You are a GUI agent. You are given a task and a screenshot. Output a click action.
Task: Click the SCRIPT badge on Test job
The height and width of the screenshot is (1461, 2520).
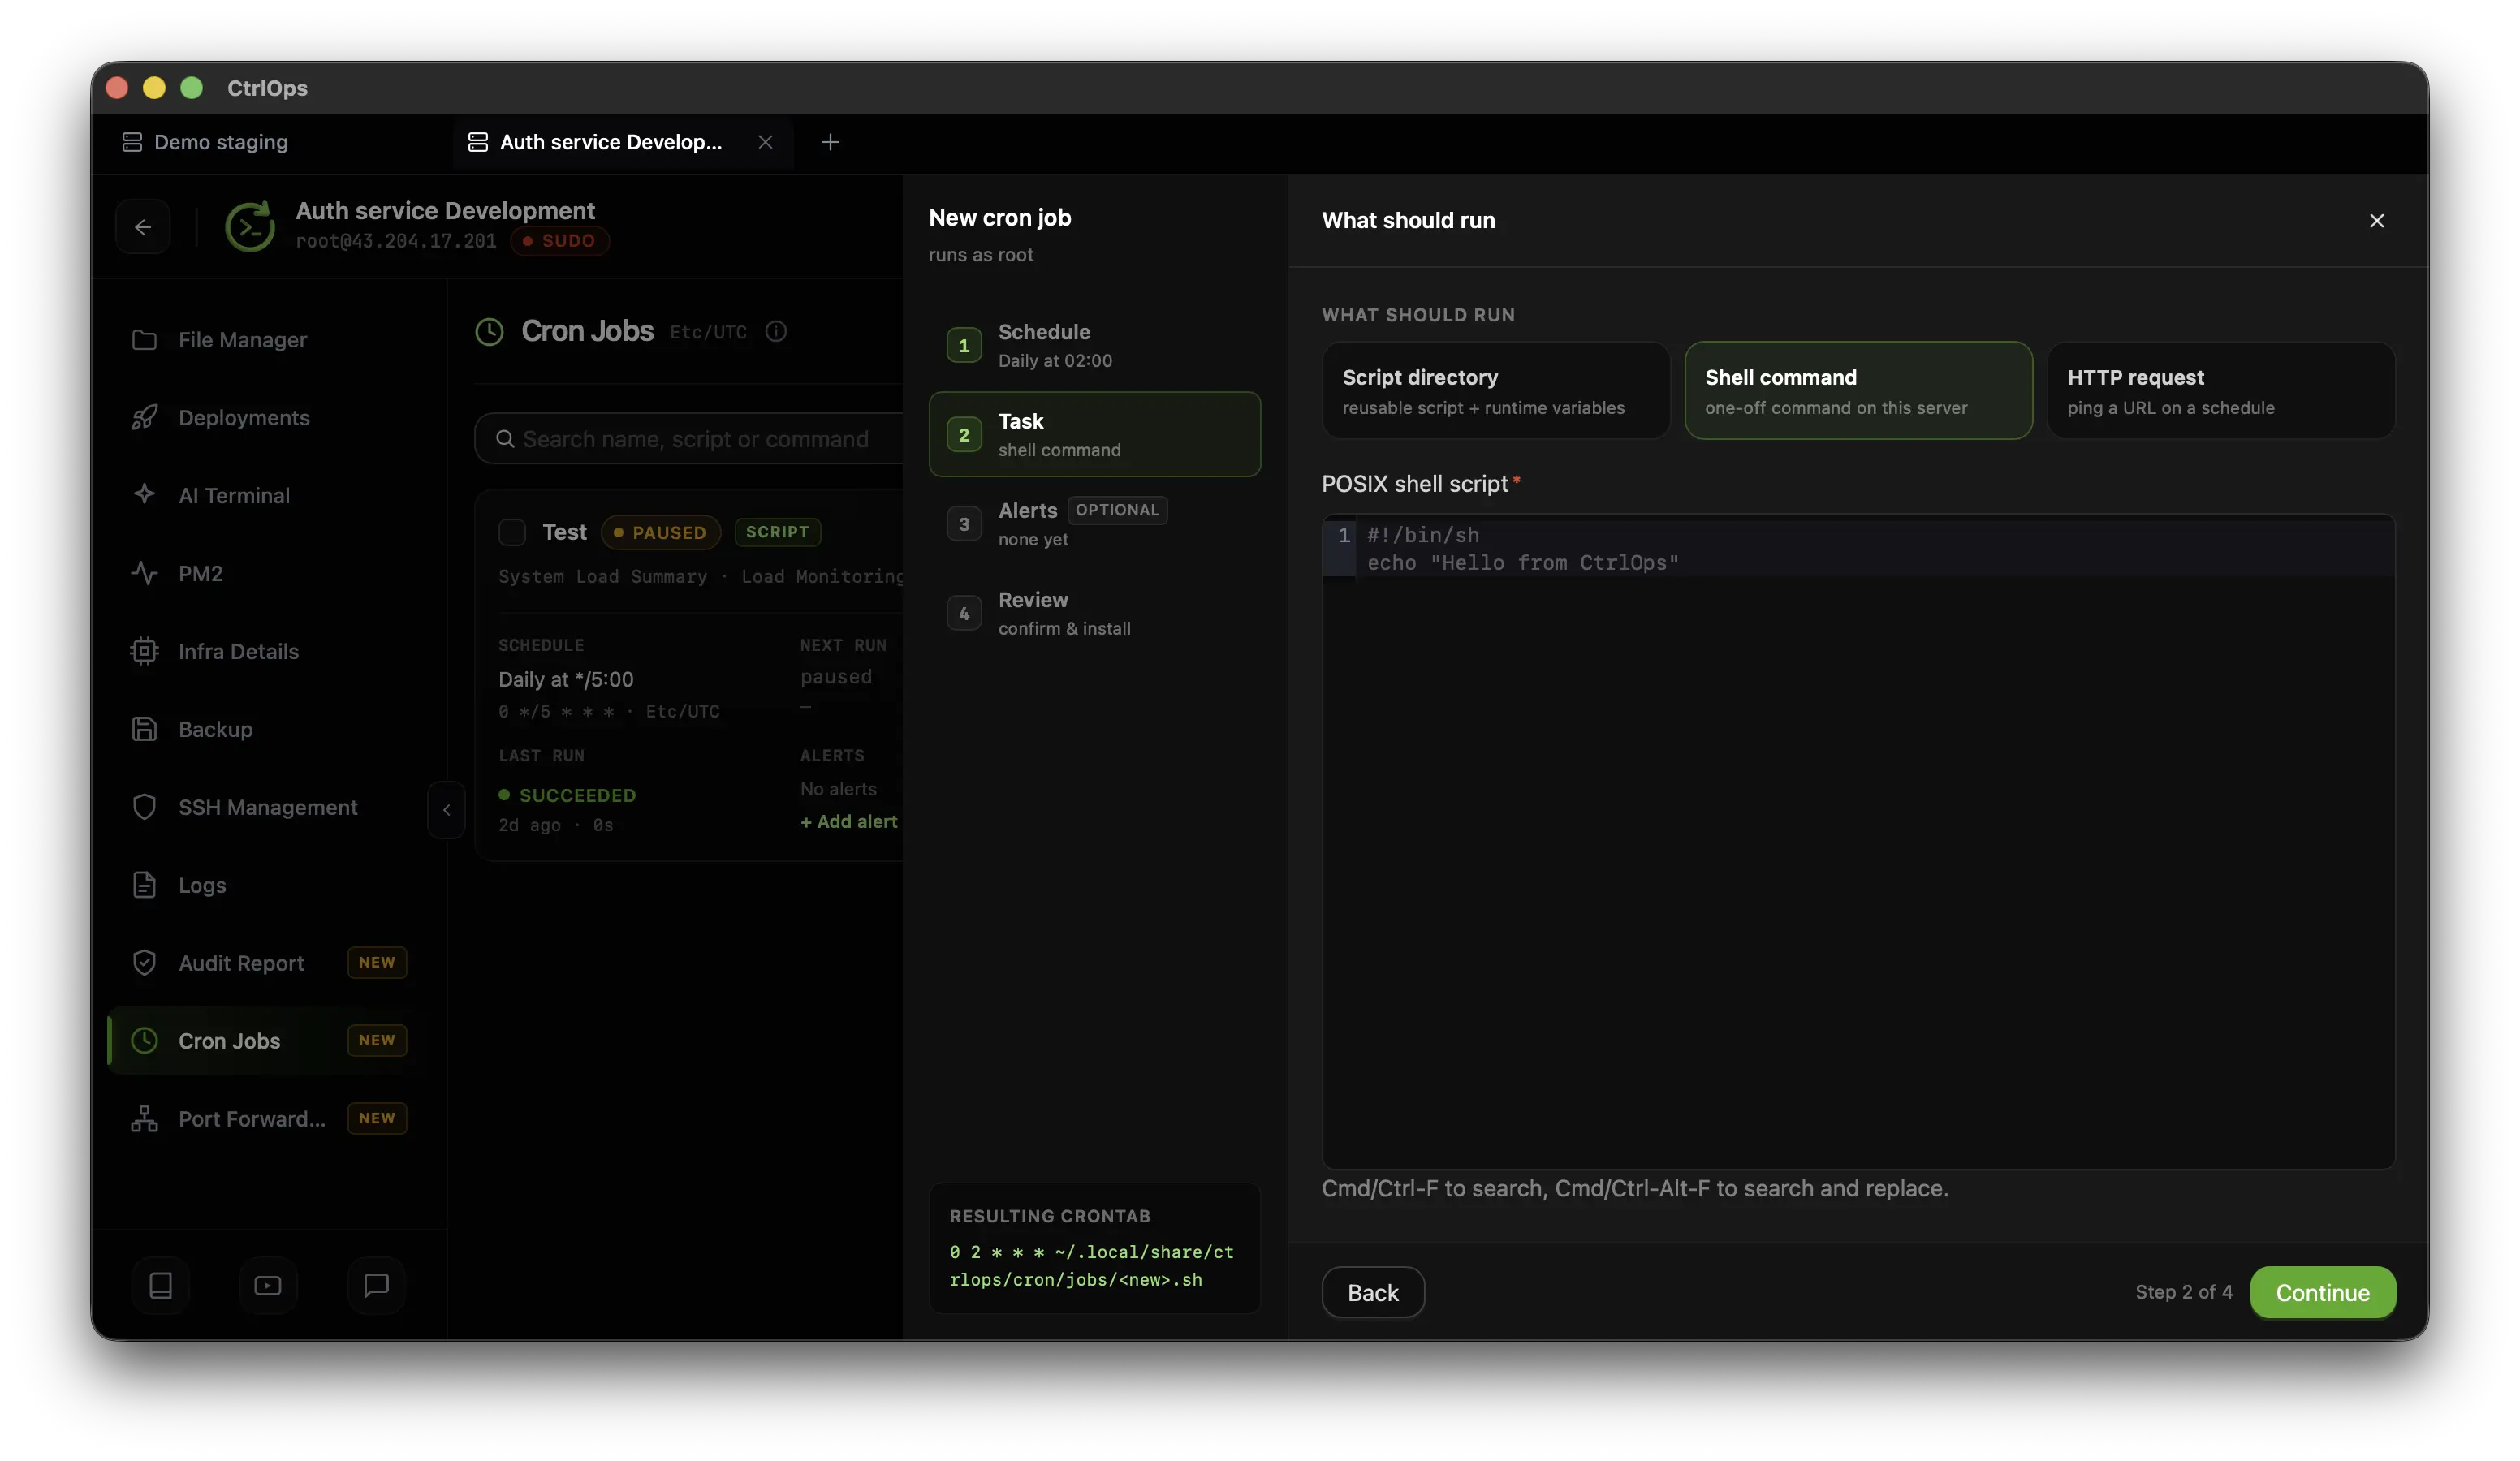777,532
